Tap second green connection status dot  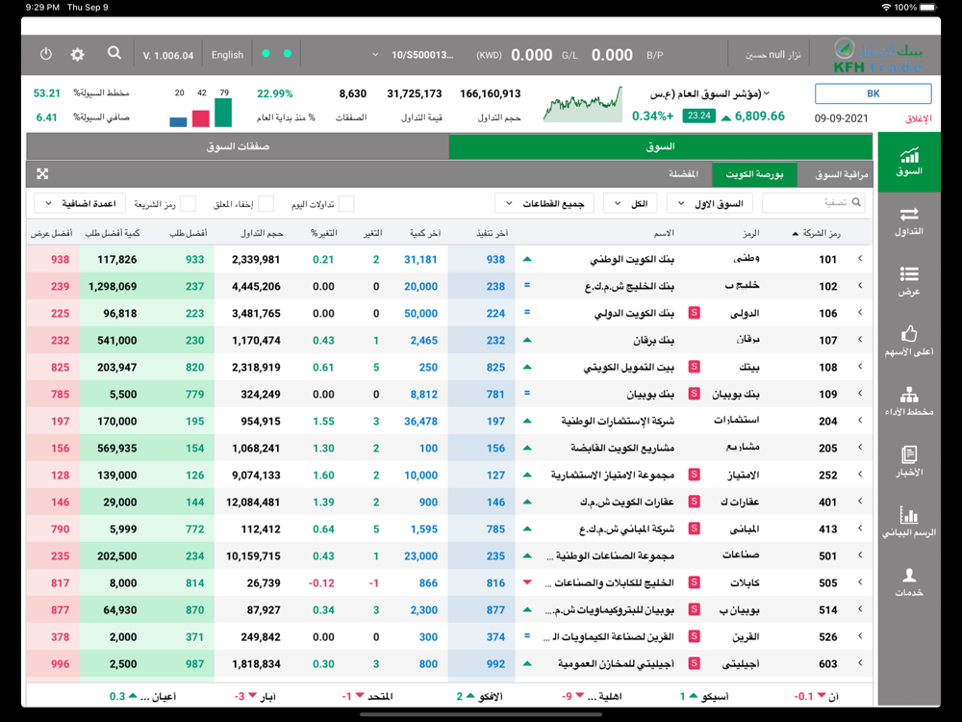pos(287,53)
